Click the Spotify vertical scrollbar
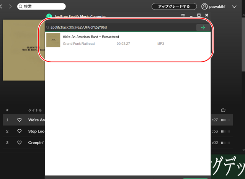This screenshot has width=245, height=179. pos(243,44)
